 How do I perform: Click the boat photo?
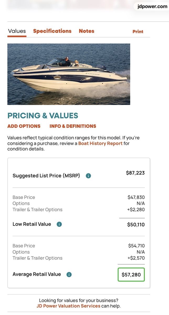coord(69,74)
